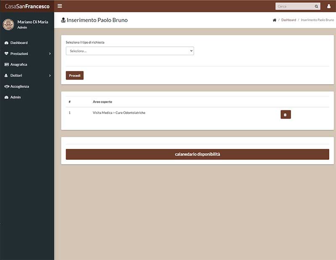
Task: Open Admin in the sidebar menu
Action: tap(16, 97)
